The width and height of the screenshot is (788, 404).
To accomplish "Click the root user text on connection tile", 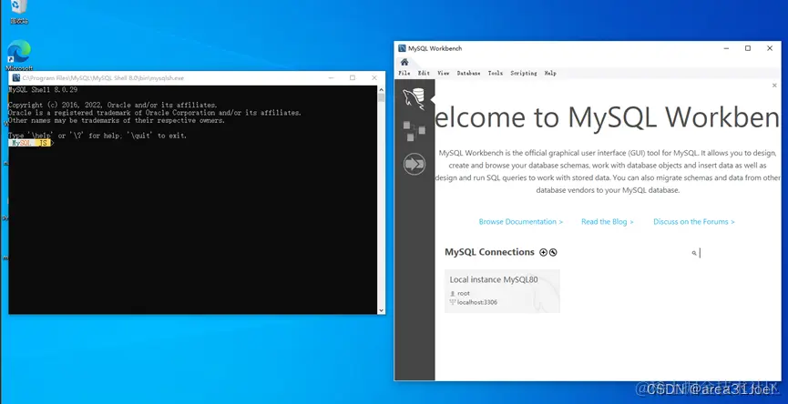I will (464, 293).
